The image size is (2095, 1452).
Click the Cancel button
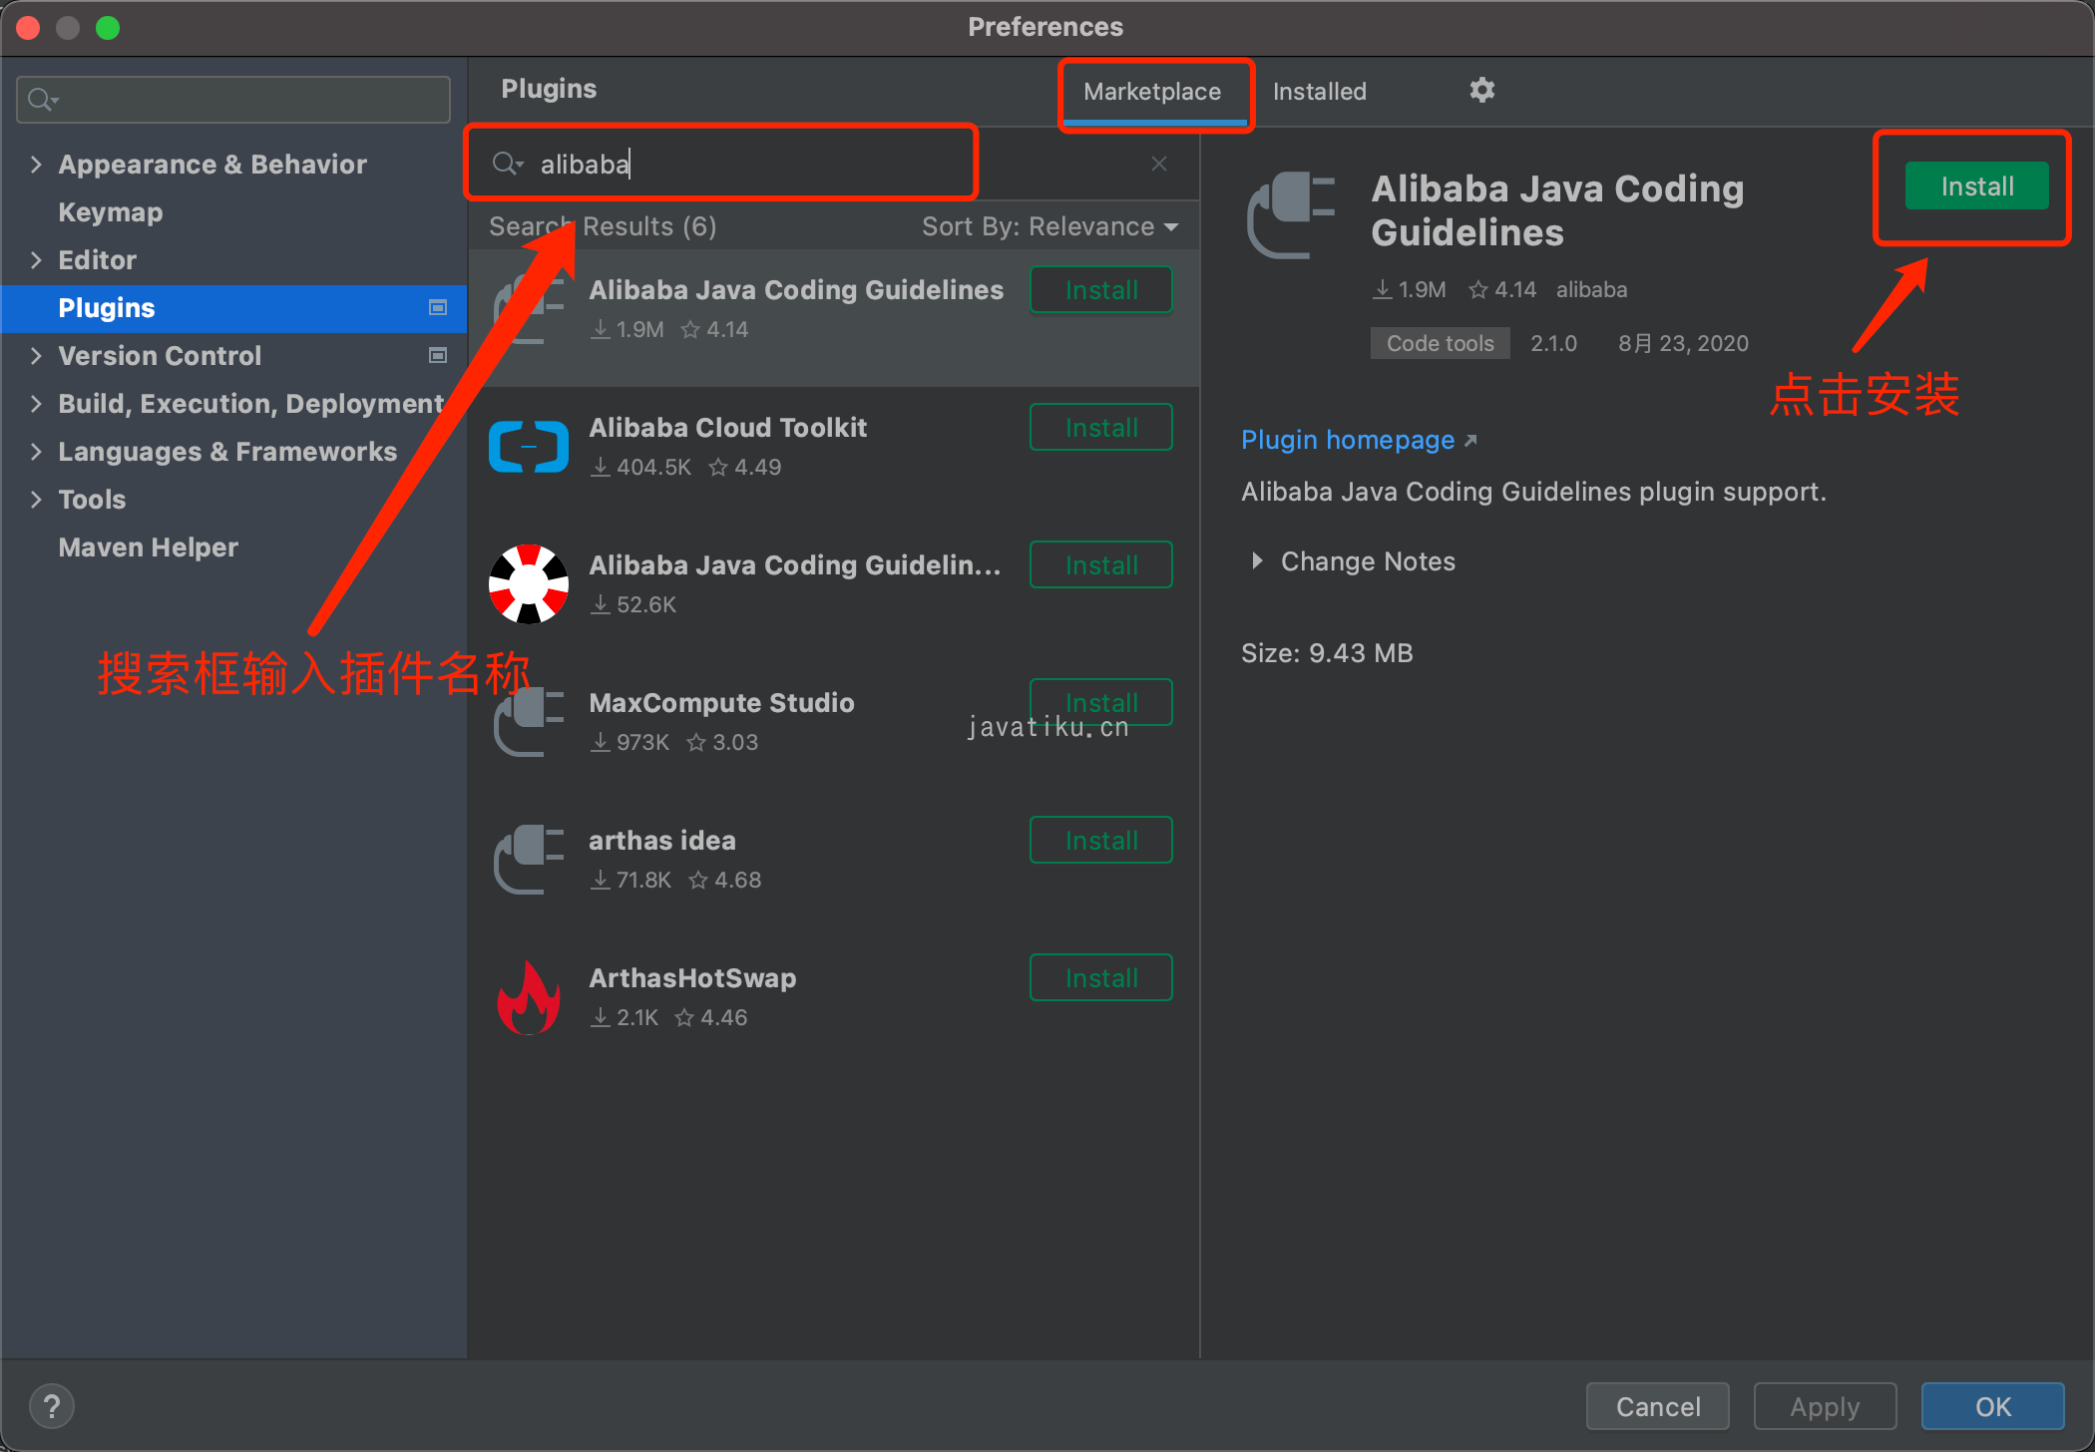[1657, 1406]
